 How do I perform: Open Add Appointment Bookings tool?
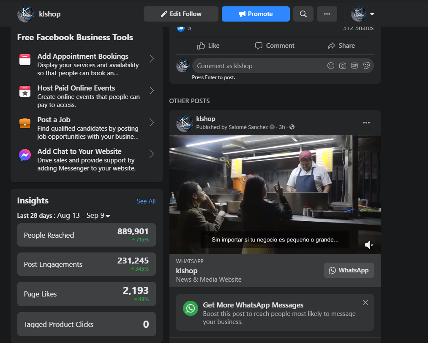click(x=87, y=65)
